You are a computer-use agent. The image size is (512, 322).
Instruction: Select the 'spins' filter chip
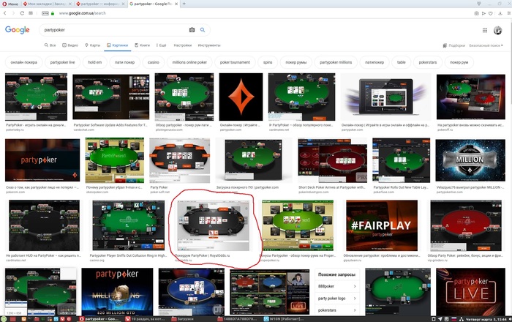click(x=268, y=62)
